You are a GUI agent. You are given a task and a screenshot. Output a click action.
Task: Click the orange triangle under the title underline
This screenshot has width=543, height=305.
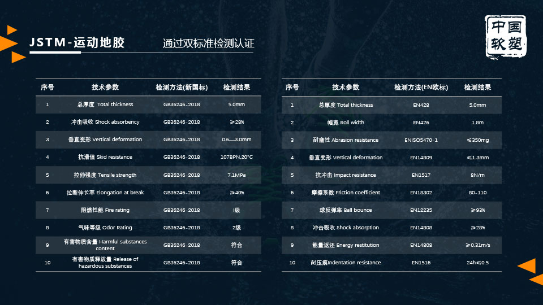[18, 57]
